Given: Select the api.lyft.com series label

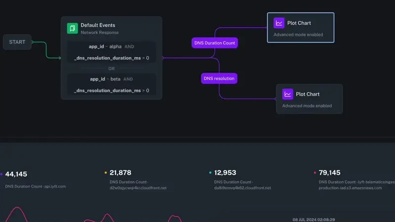Looking at the screenshot, I should coord(36,186).
